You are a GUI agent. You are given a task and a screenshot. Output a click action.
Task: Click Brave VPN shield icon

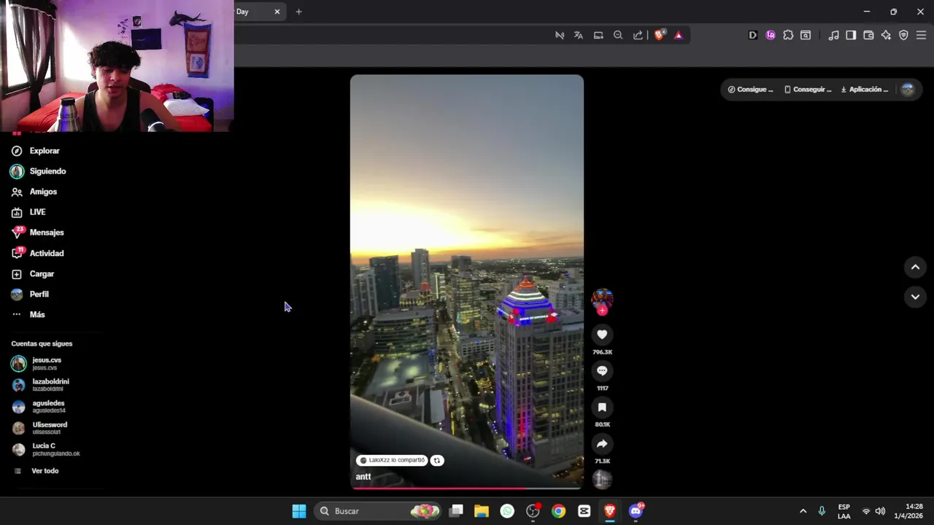click(x=903, y=35)
